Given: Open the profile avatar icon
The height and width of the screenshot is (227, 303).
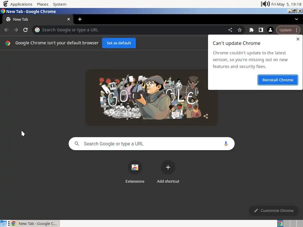Looking at the screenshot, I should (270, 30).
